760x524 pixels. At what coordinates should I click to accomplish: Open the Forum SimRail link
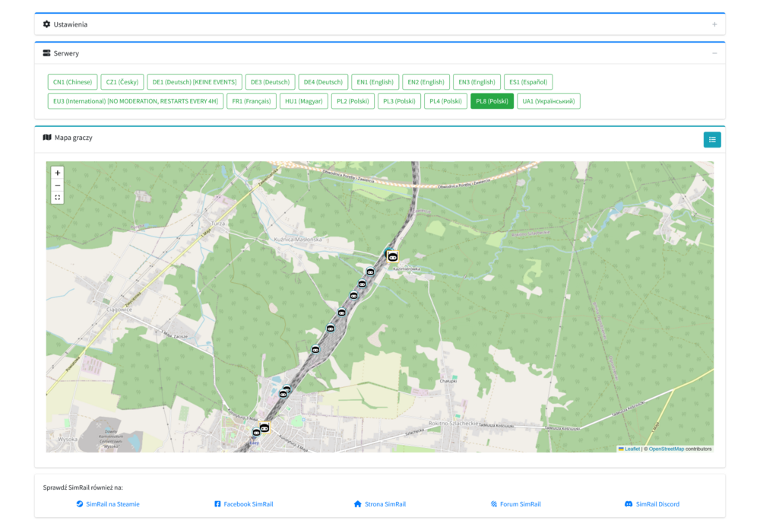(517, 503)
